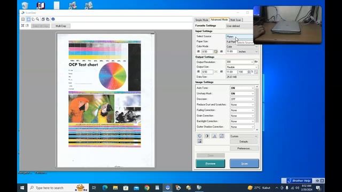The image size is (342, 192).
Task: Click the input height field
Action: coord(231,52)
